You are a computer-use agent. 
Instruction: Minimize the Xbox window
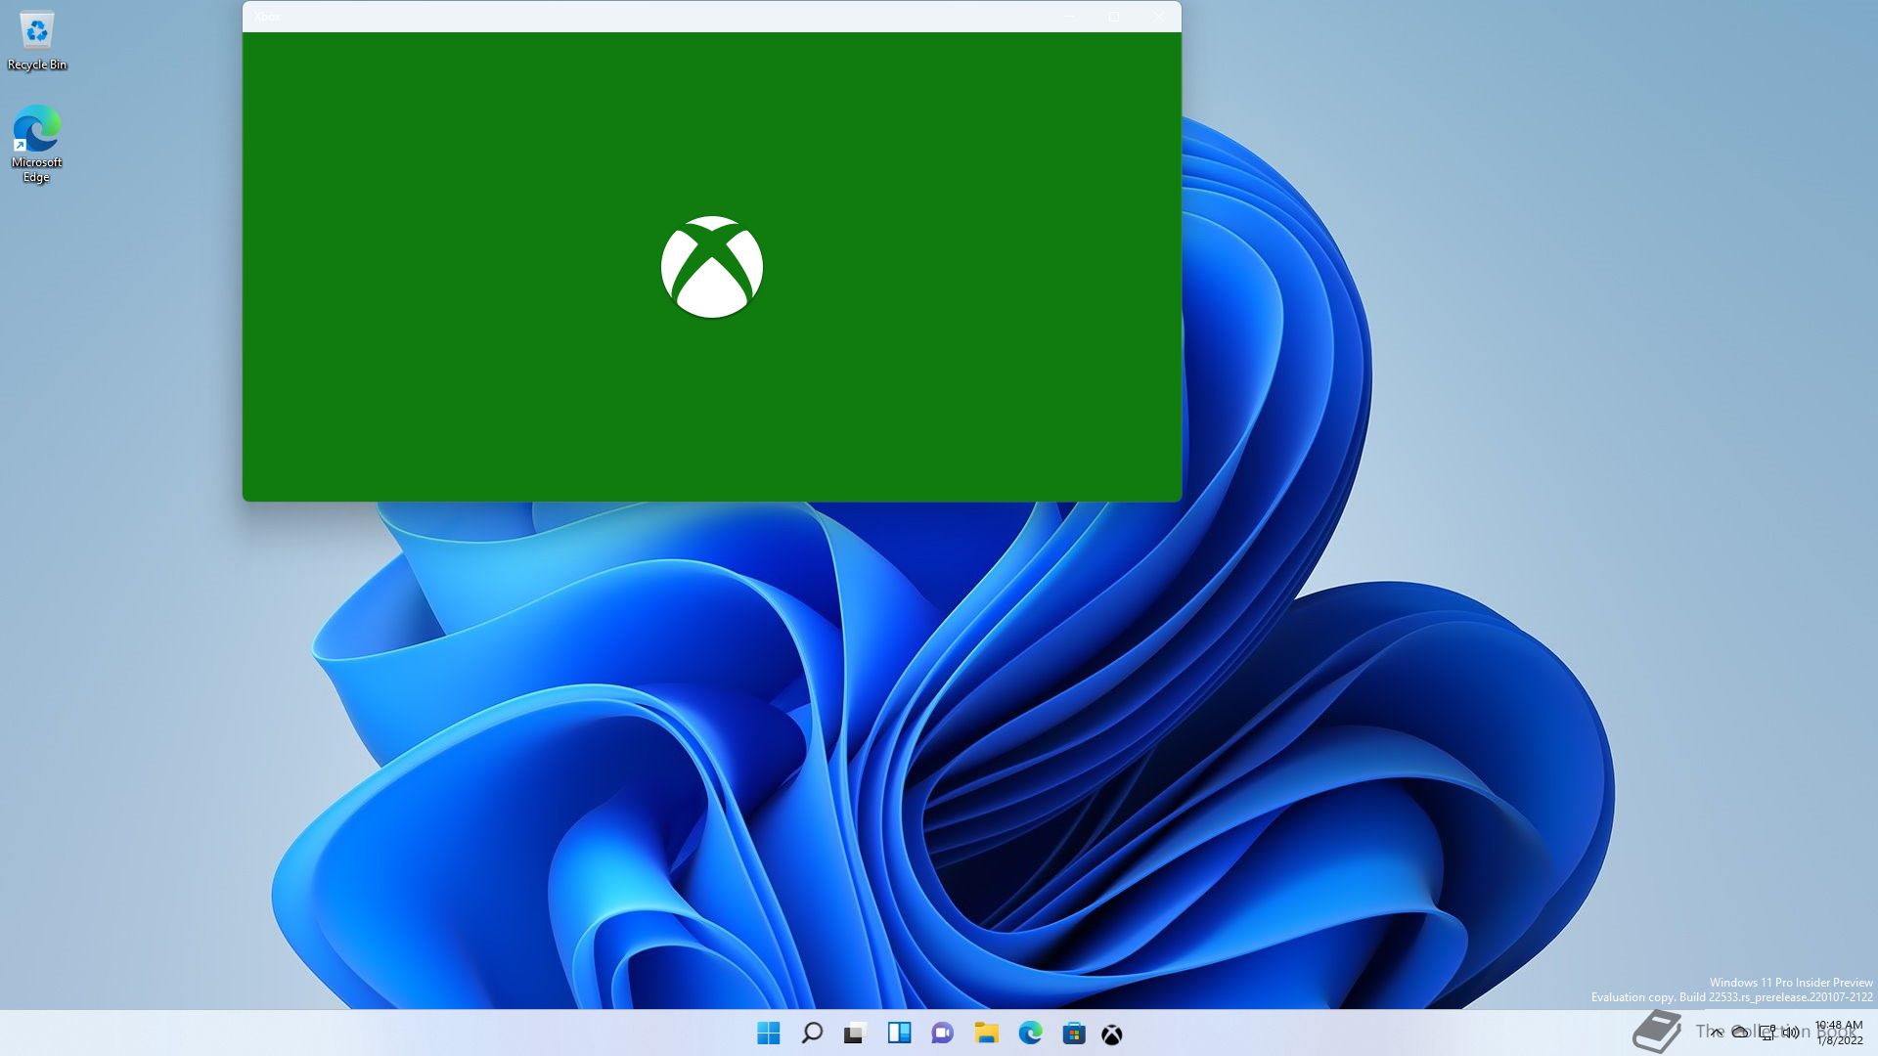pos(1069,17)
